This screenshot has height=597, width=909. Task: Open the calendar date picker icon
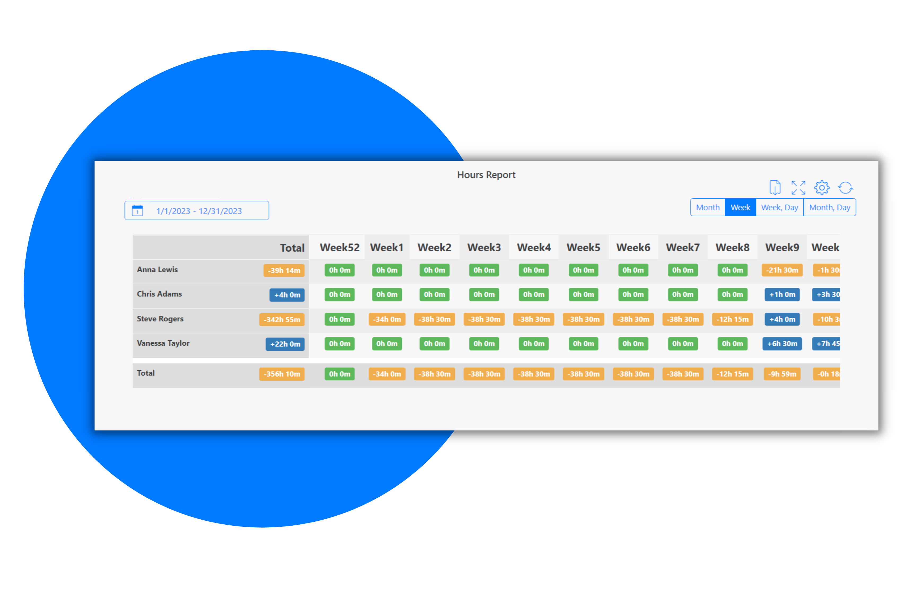point(138,210)
